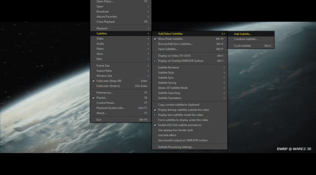This screenshot has height=175, width=316.
Task: Toggle the Playlist... checked item
Action: (x=102, y=98)
